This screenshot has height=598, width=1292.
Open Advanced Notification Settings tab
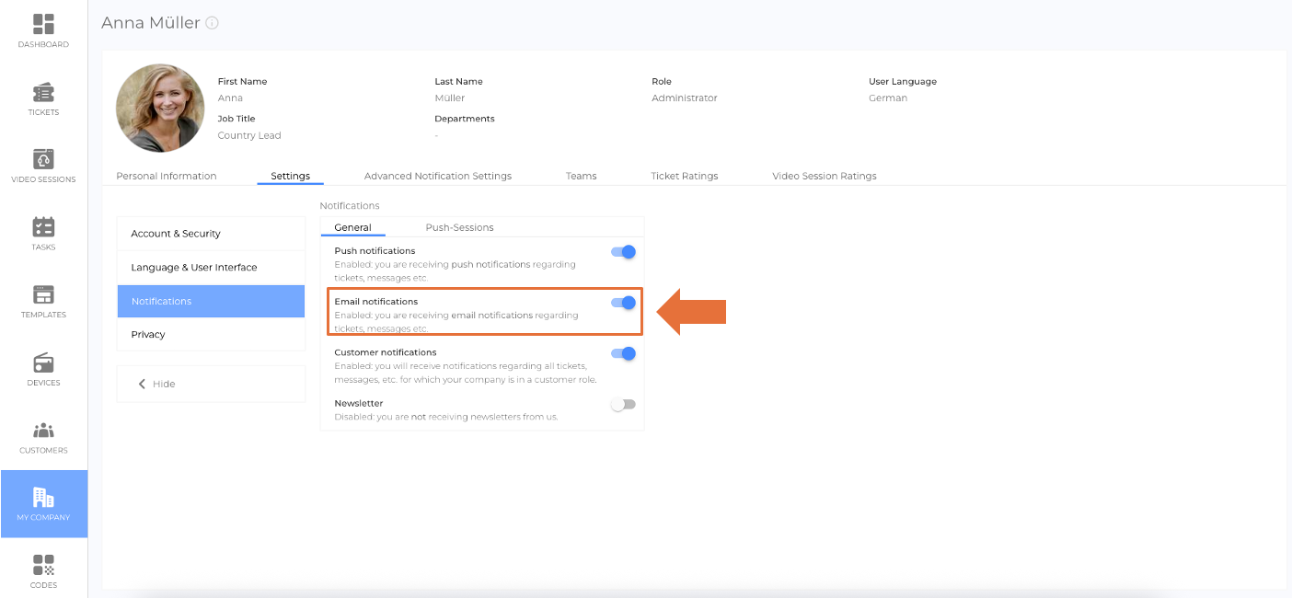[437, 176]
